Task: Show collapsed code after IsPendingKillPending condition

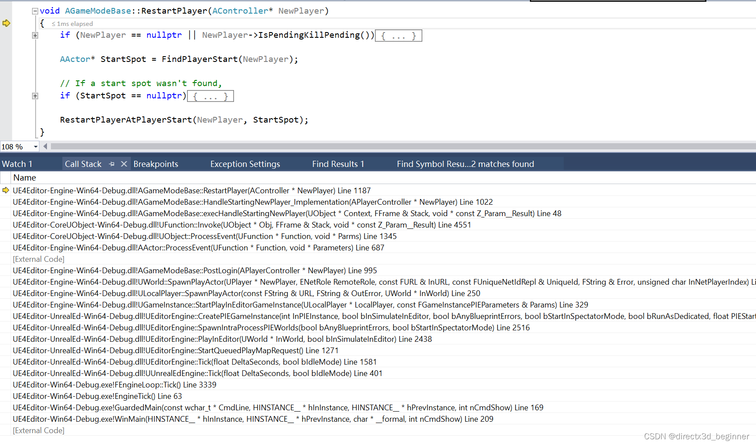Action: tap(399, 36)
